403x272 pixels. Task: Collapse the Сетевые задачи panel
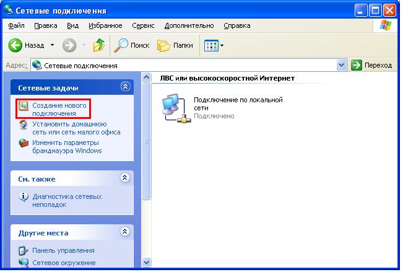point(125,87)
